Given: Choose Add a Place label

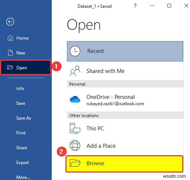Looking at the screenshot, I should [101, 146].
